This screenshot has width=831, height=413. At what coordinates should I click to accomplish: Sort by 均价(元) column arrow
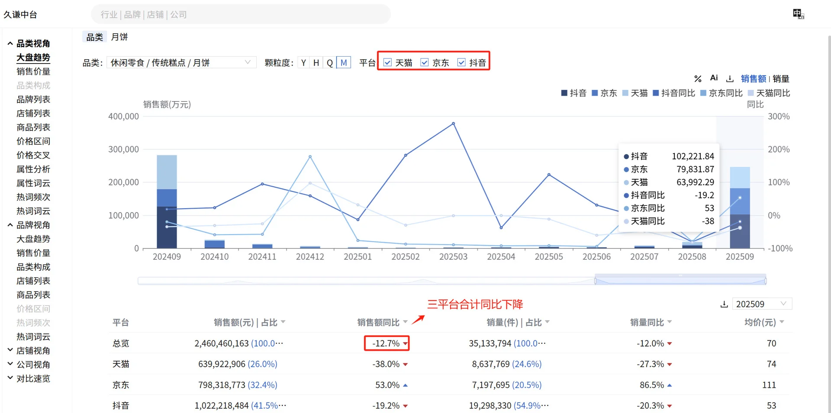(782, 322)
